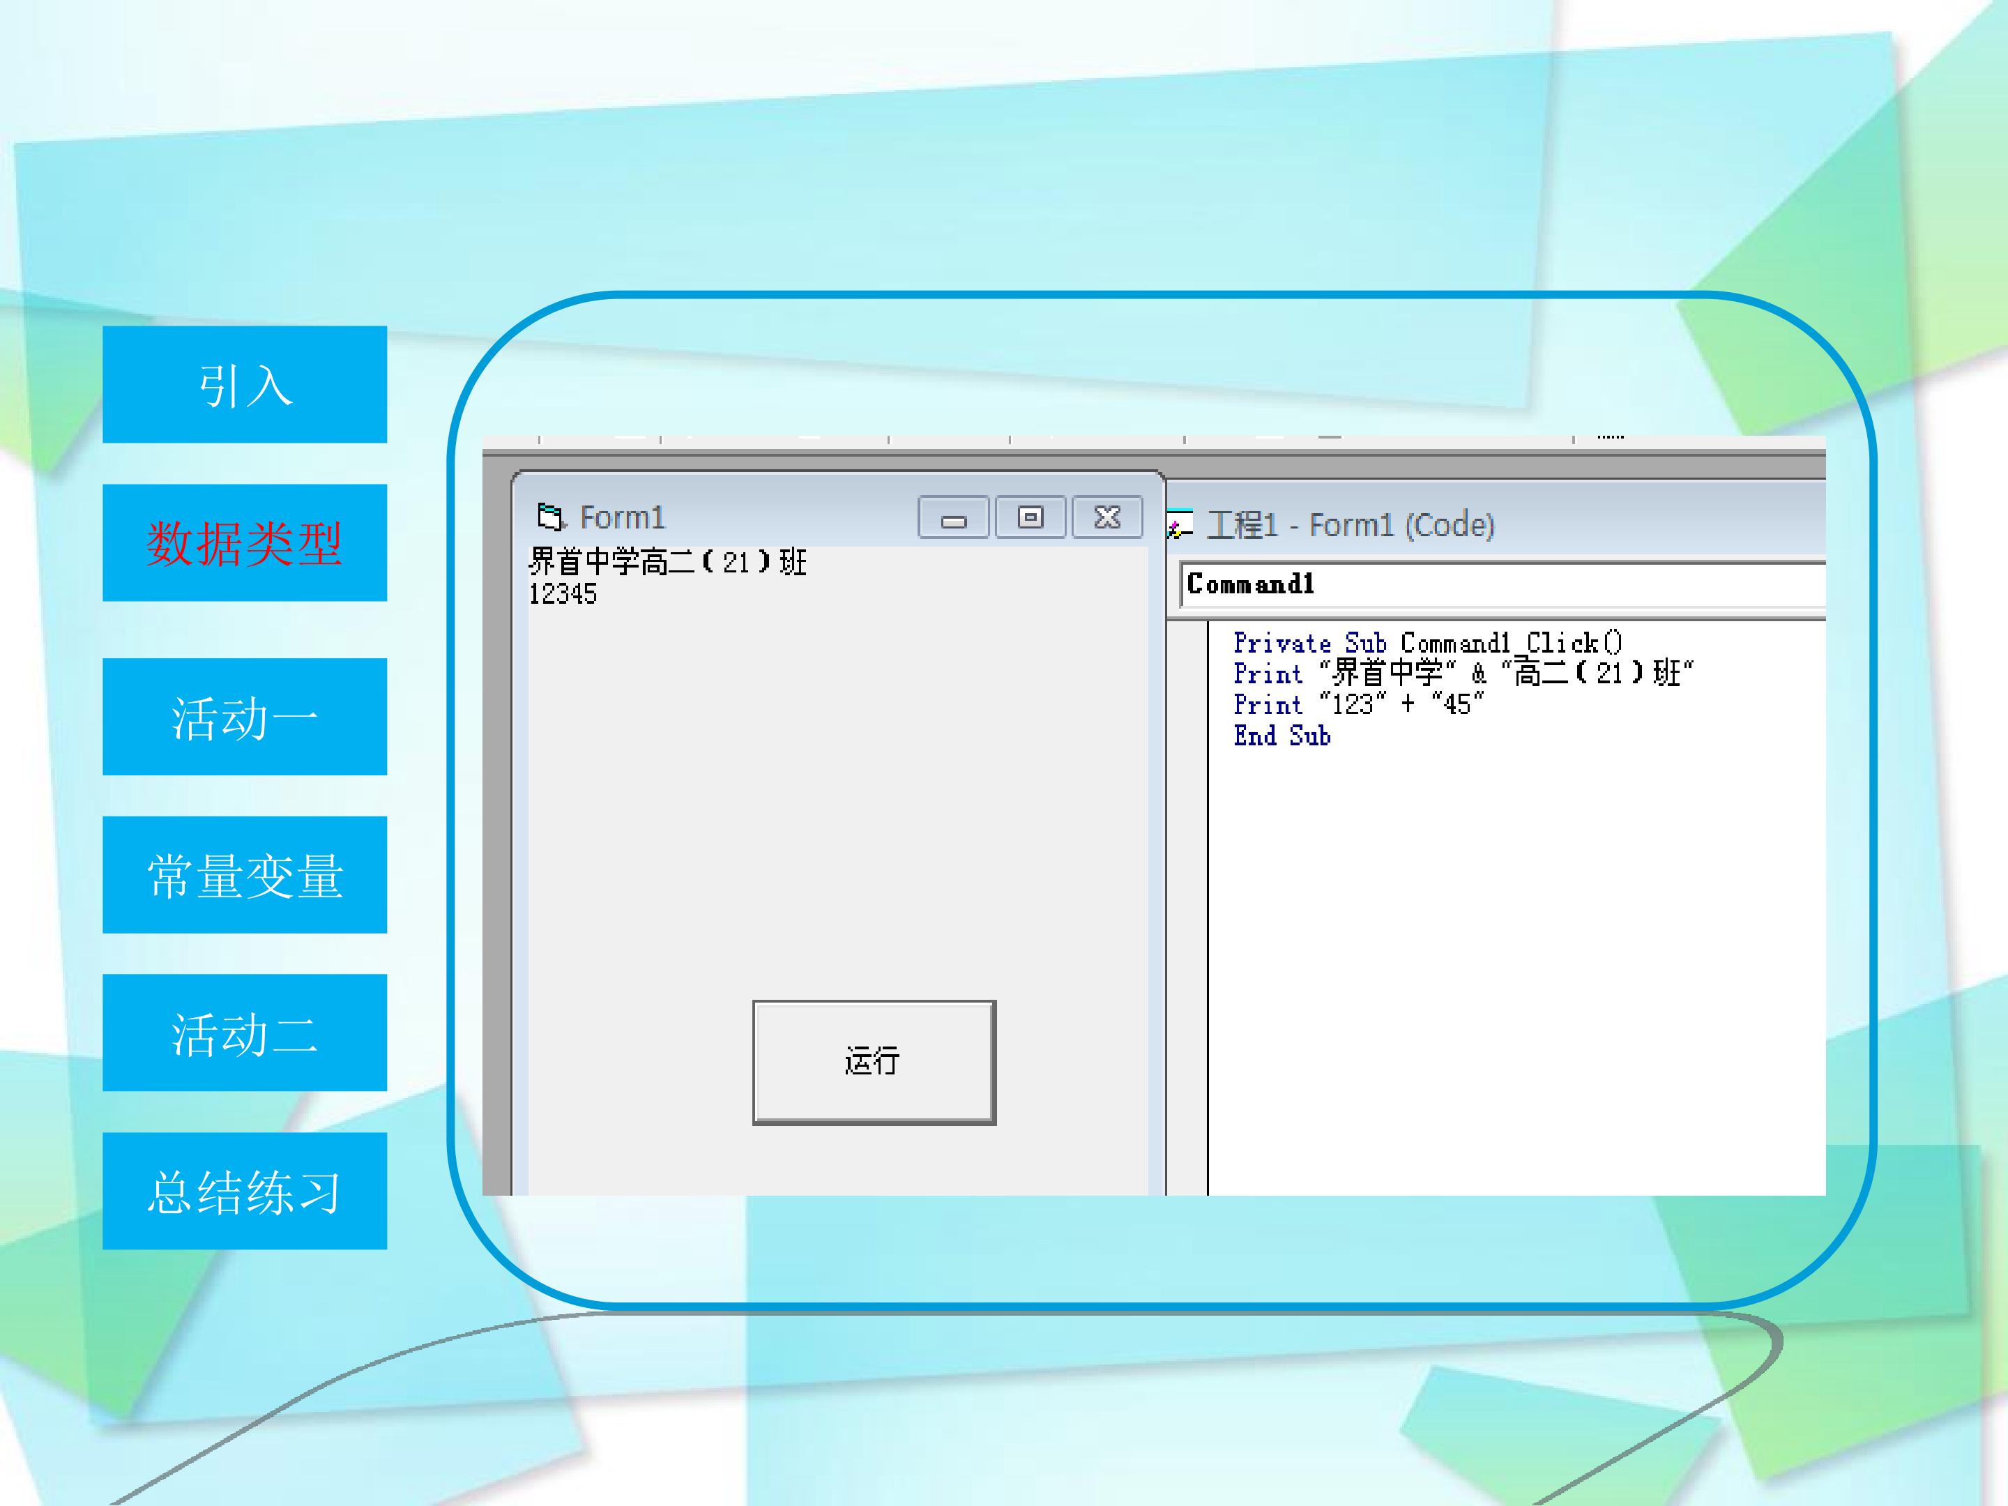The image size is (2008, 1506).
Task: Click the Private Sub Command1_Click() line
Action: [x=1427, y=643]
